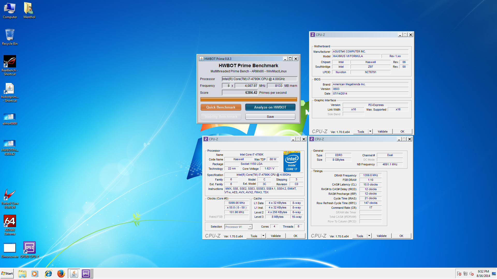Open Tools dropdown arrow in motherboard CPU-Z window
The image size is (497, 279).
click(370, 132)
